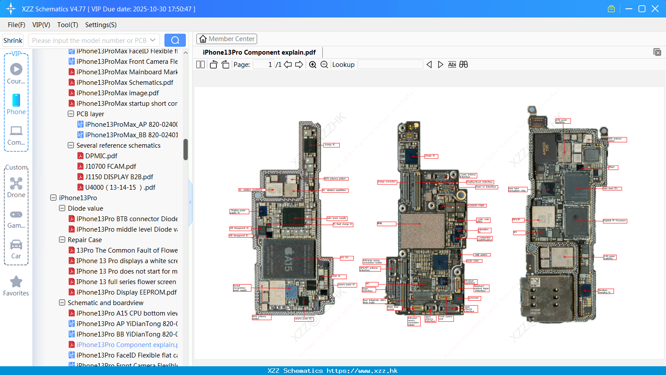Open DPMIC.pdf
Viewport: 666px width, 375px height.
click(101, 156)
